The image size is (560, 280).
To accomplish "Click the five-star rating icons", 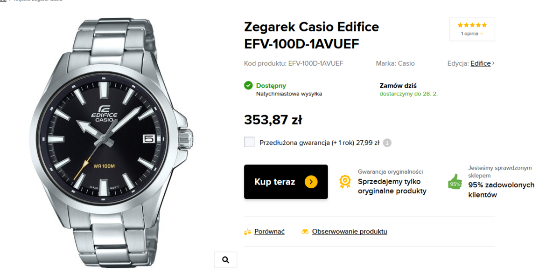I will [472, 25].
